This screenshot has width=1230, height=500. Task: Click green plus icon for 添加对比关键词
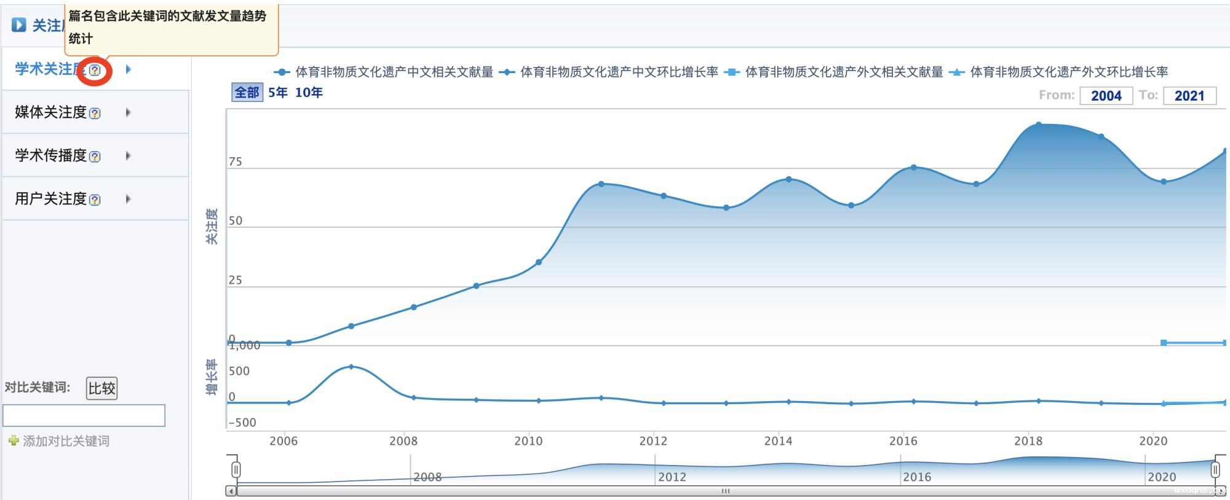click(14, 440)
